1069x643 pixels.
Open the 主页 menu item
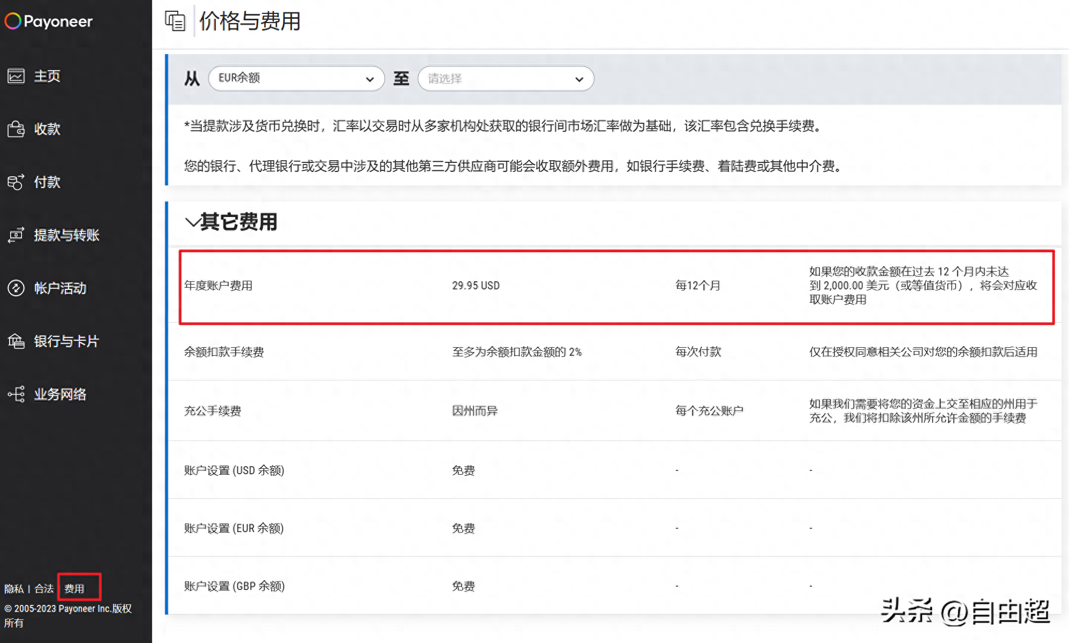(47, 76)
